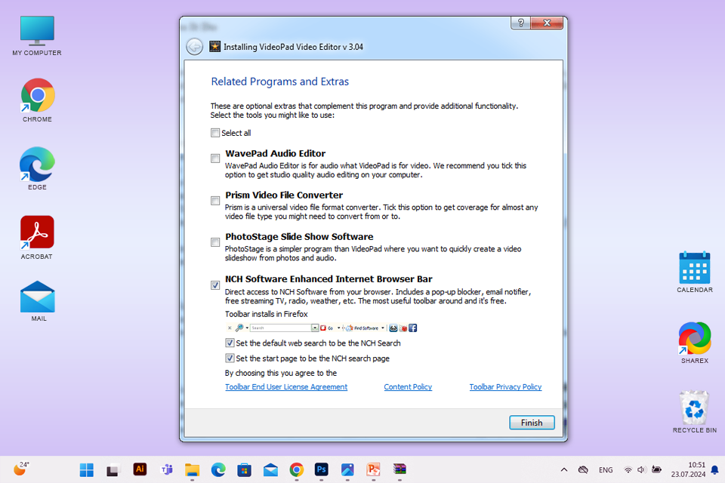Image resolution: width=725 pixels, height=483 pixels.
Task: Open notifications via the bell icon
Action: pyautogui.click(x=715, y=470)
